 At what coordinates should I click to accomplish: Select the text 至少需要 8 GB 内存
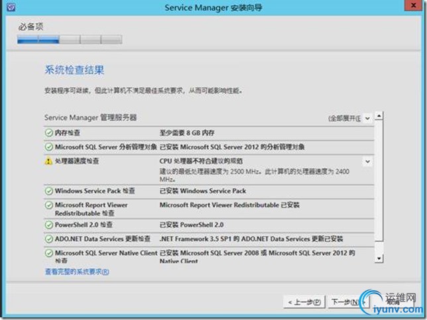click(x=187, y=133)
